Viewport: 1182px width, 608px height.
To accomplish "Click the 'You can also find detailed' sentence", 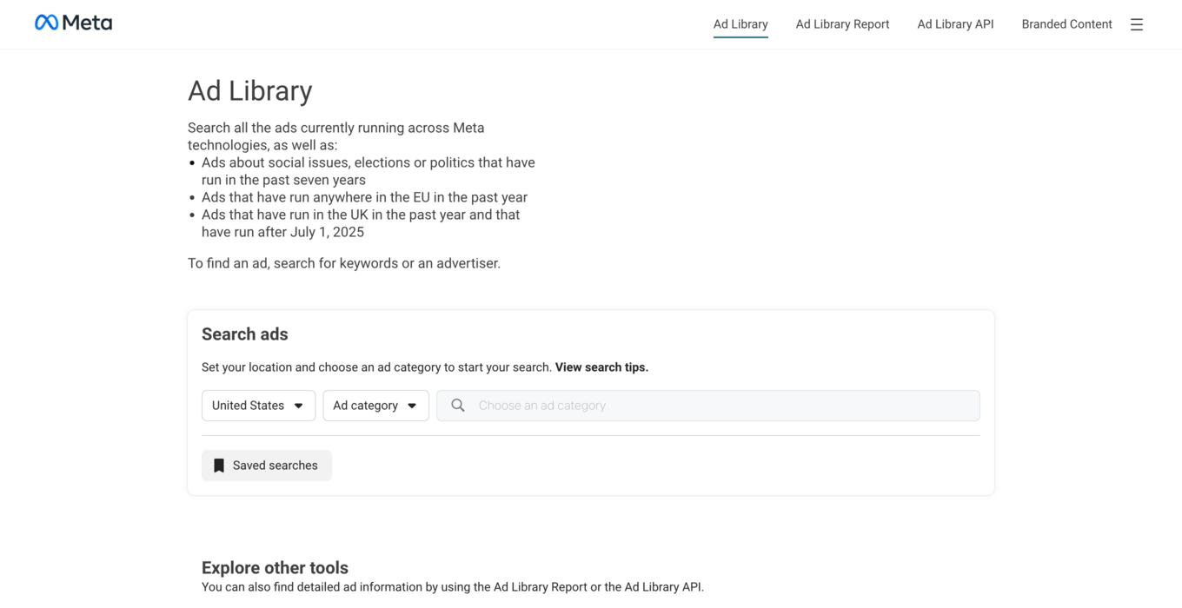I will (453, 587).
